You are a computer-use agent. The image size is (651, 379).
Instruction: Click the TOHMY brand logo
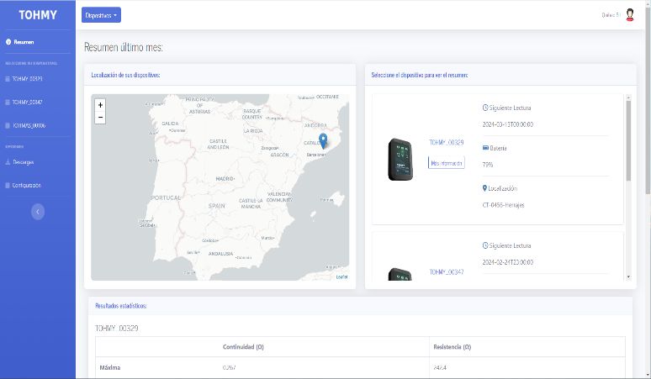coord(38,15)
